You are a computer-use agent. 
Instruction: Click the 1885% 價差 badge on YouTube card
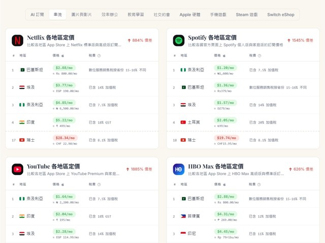(139, 169)
